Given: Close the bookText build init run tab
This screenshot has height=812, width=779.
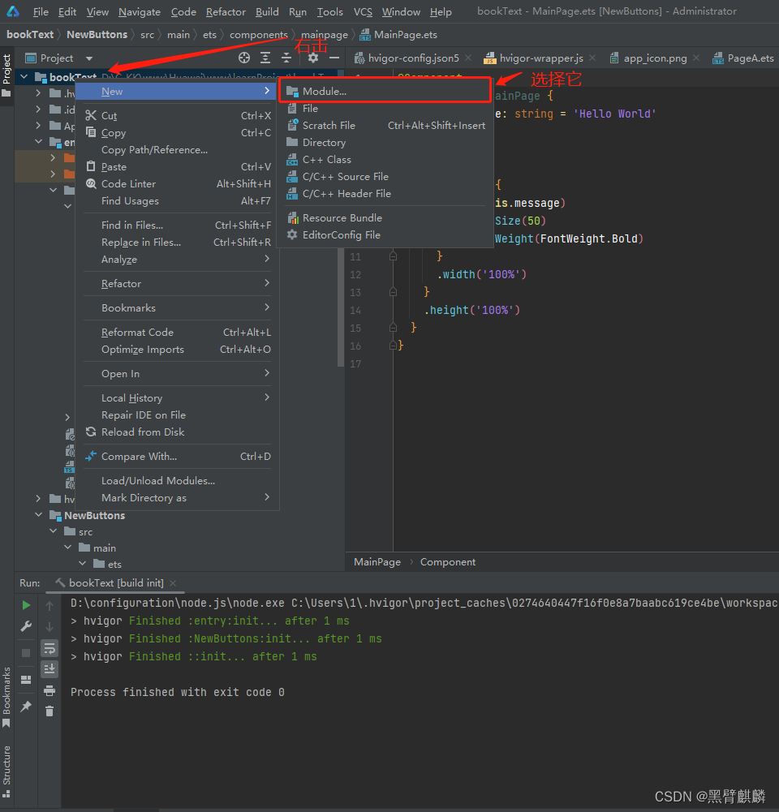Looking at the screenshot, I should coord(173,583).
